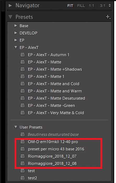Viewport: 116px width, 183px height.
Task: Set Navigator zoom to FILL
Action: point(81,5)
